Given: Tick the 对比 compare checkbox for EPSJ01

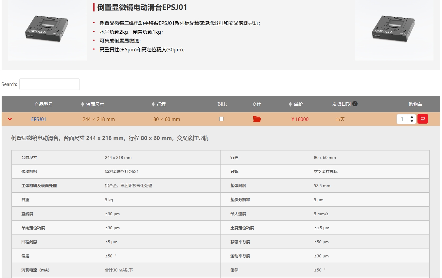Looking at the screenshot, I should point(221,119).
